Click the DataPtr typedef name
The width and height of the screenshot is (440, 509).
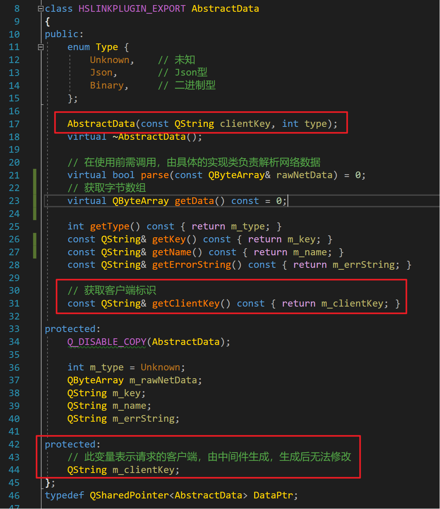coord(273,495)
